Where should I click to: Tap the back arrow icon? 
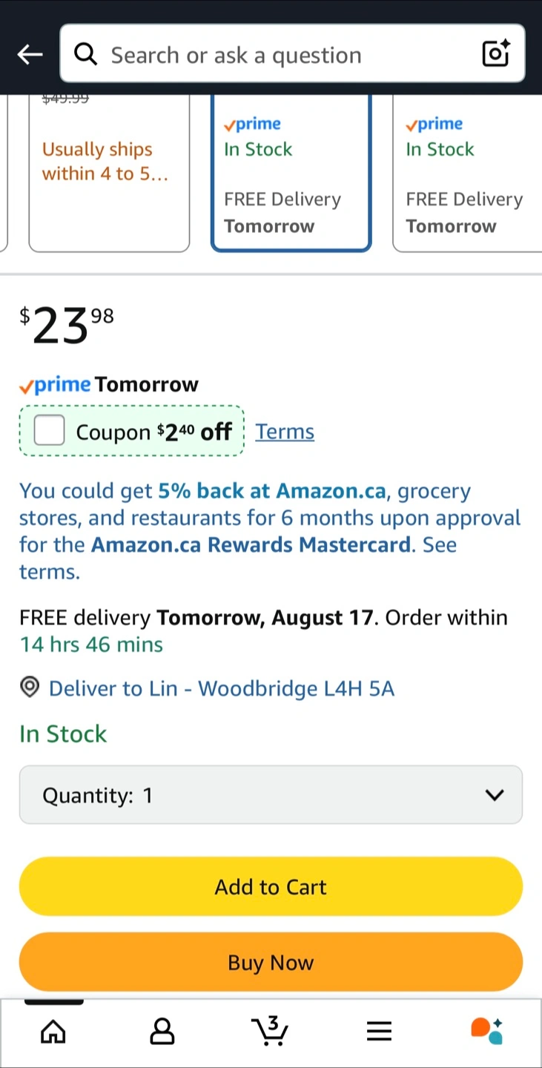point(30,54)
